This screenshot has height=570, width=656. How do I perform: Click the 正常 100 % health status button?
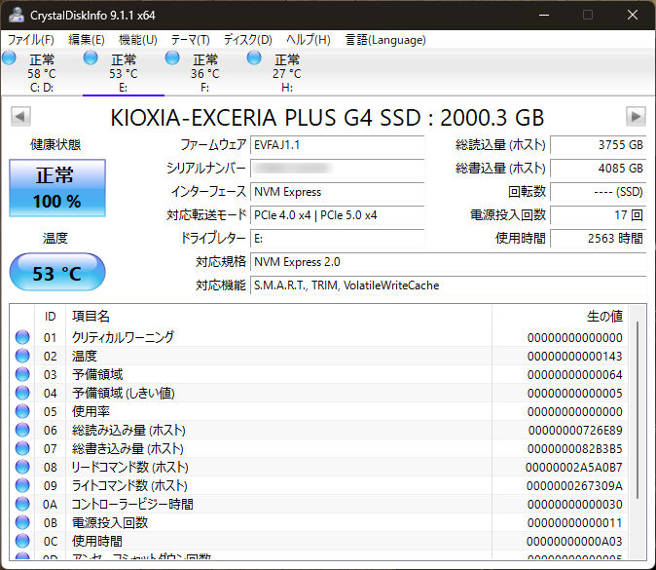(x=57, y=188)
